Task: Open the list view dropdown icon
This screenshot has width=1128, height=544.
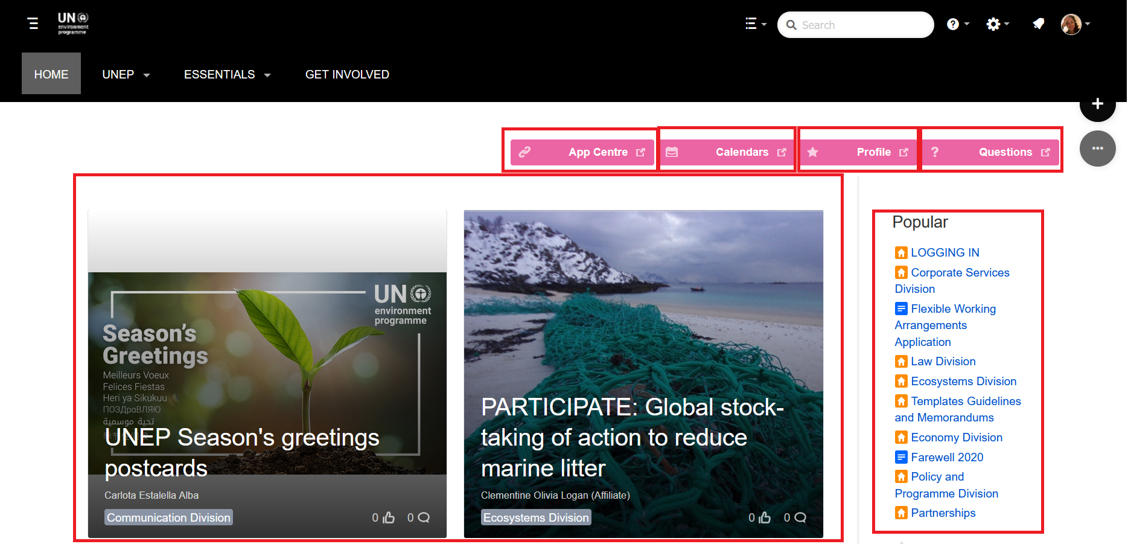Action: (756, 24)
